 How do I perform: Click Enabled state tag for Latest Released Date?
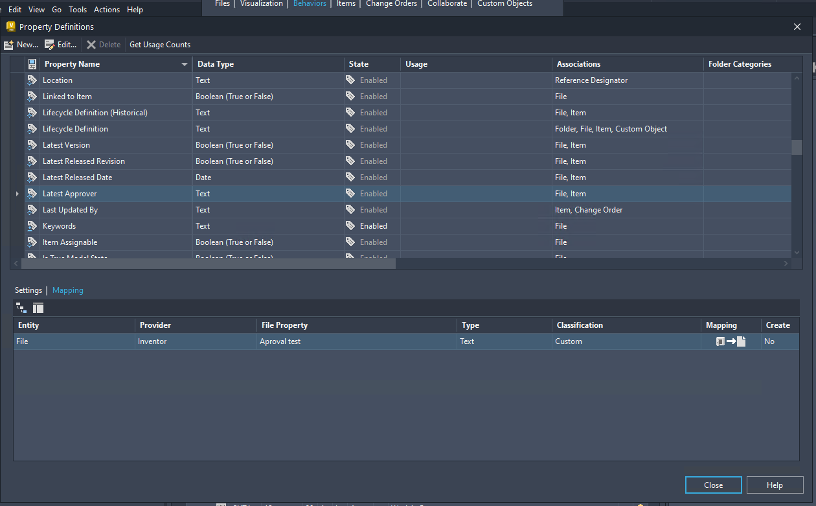pyautogui.click(x=350, y=178)
